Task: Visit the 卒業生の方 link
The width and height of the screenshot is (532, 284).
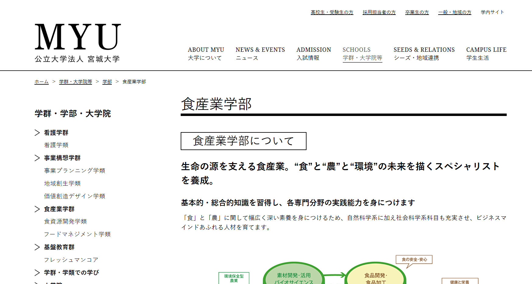Action: pos(417,12)
